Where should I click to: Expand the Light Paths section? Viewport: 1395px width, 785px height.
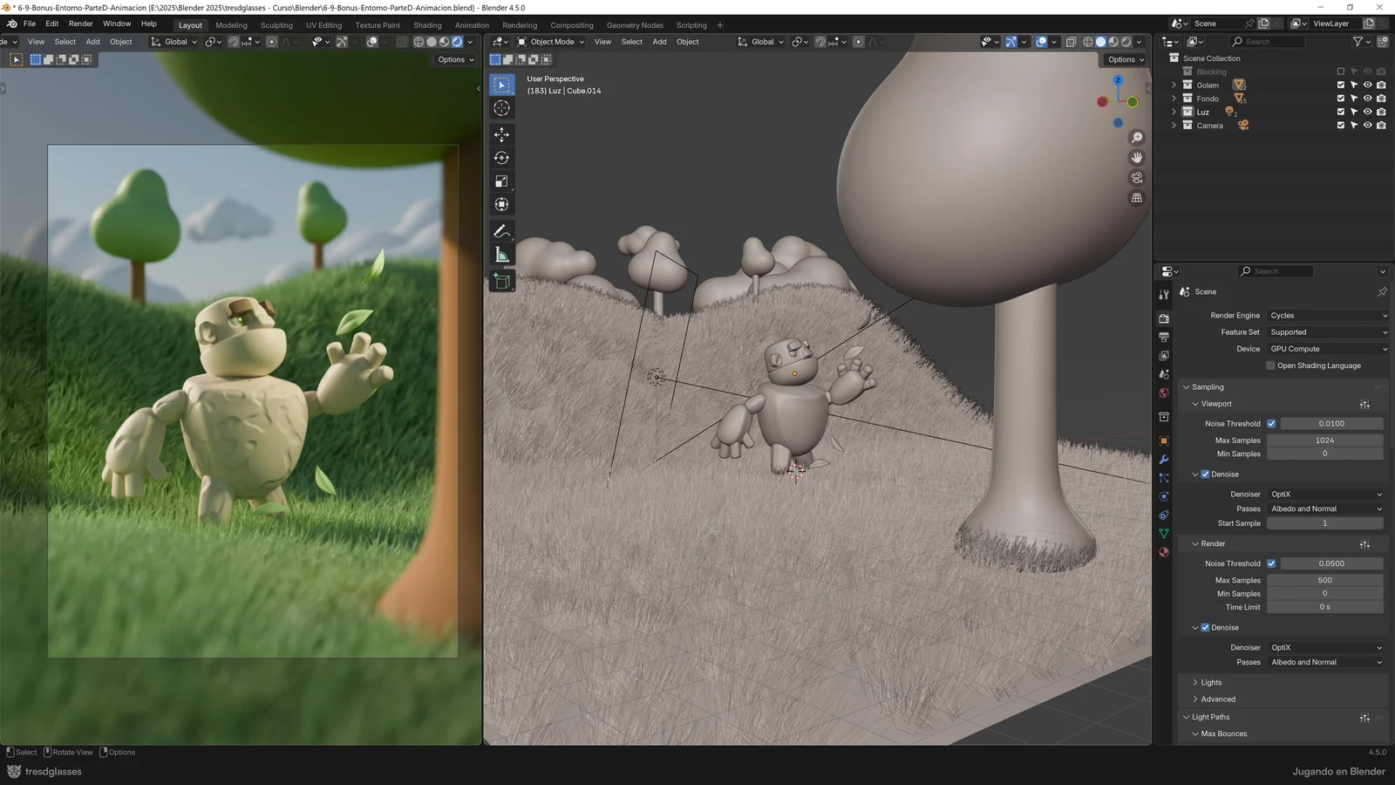(1209, 716)
